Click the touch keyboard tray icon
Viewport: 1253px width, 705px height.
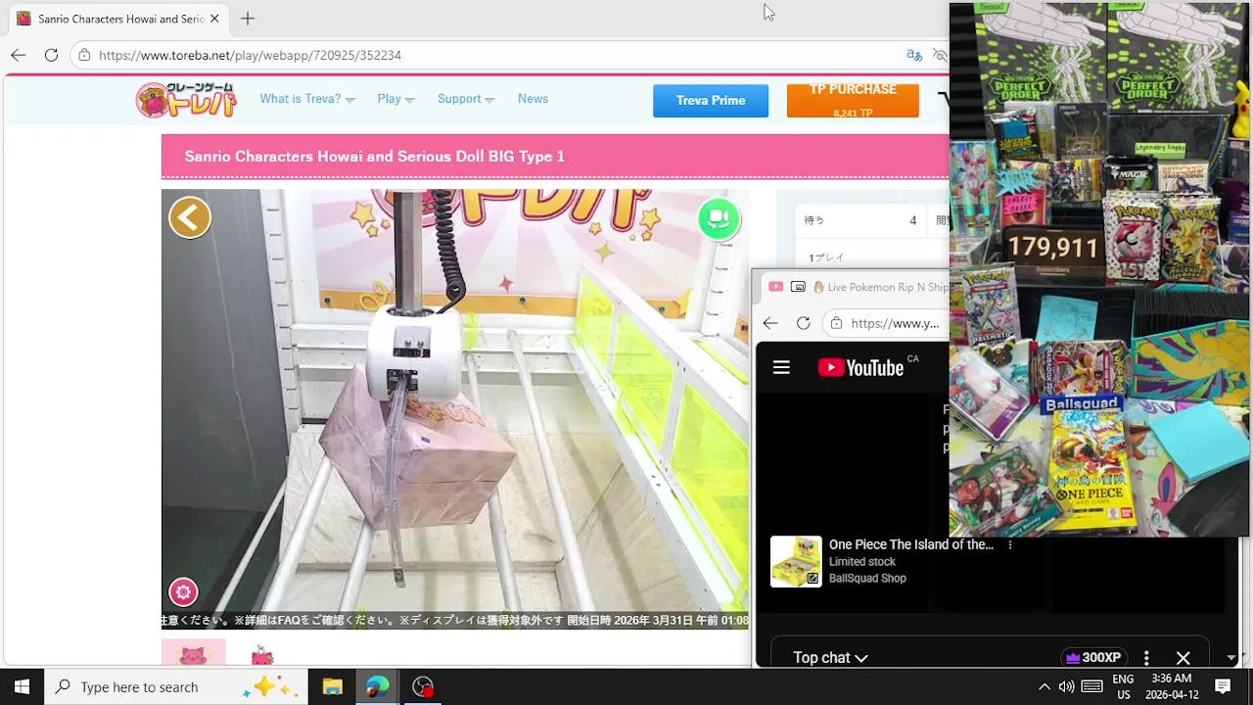pos(1092,686)
